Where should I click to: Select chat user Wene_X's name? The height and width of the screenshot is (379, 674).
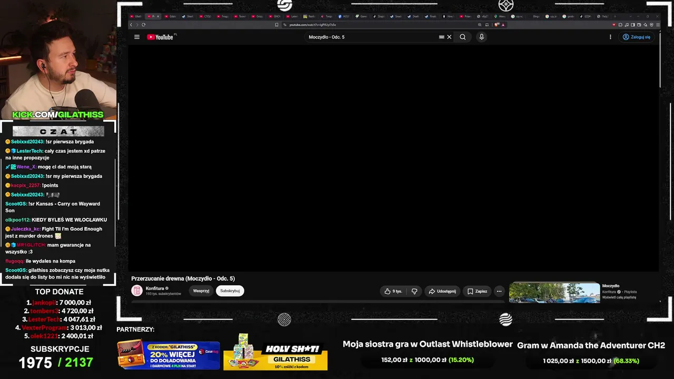pos(26,167)
